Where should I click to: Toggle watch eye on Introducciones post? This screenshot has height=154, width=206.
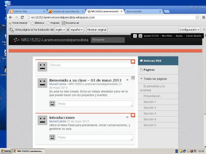[127, 117]
